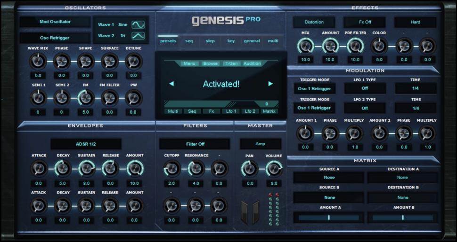Click the FM FILTER knob
This screenshot has height=242, width=457.
[110, 98]
